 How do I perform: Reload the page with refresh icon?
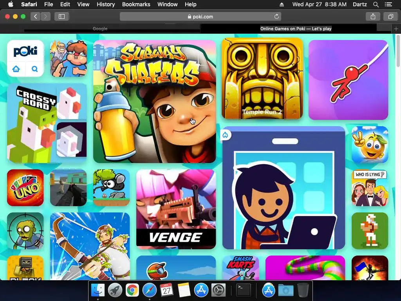276,16
